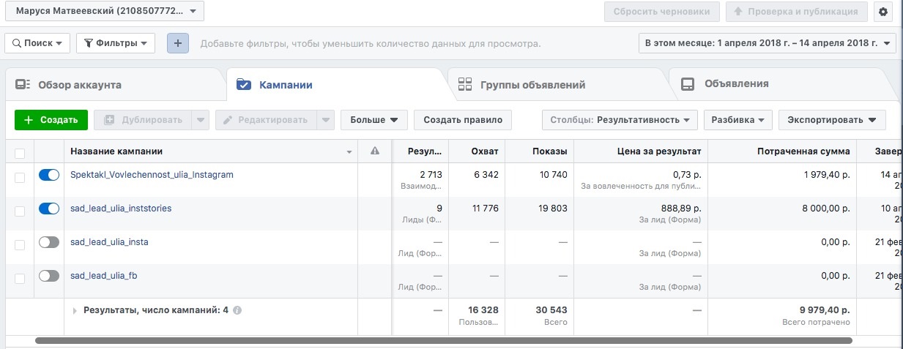This screenshot has width=903, height=349.
Task: Open settings gear icon at top right
Action: 882,12
